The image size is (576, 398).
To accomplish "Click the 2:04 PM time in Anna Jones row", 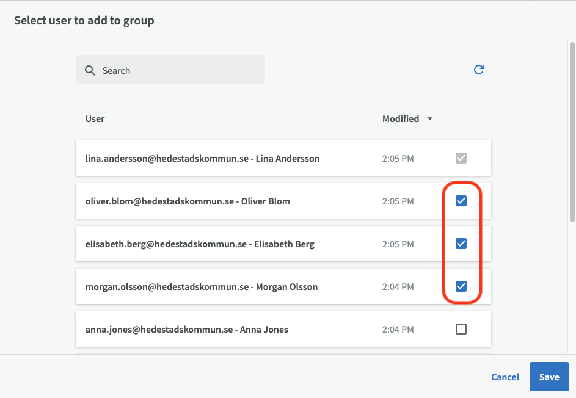I will click(398, 330).
